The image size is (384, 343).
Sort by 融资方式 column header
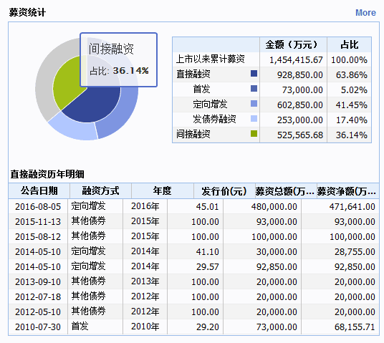tap(100, 190)
